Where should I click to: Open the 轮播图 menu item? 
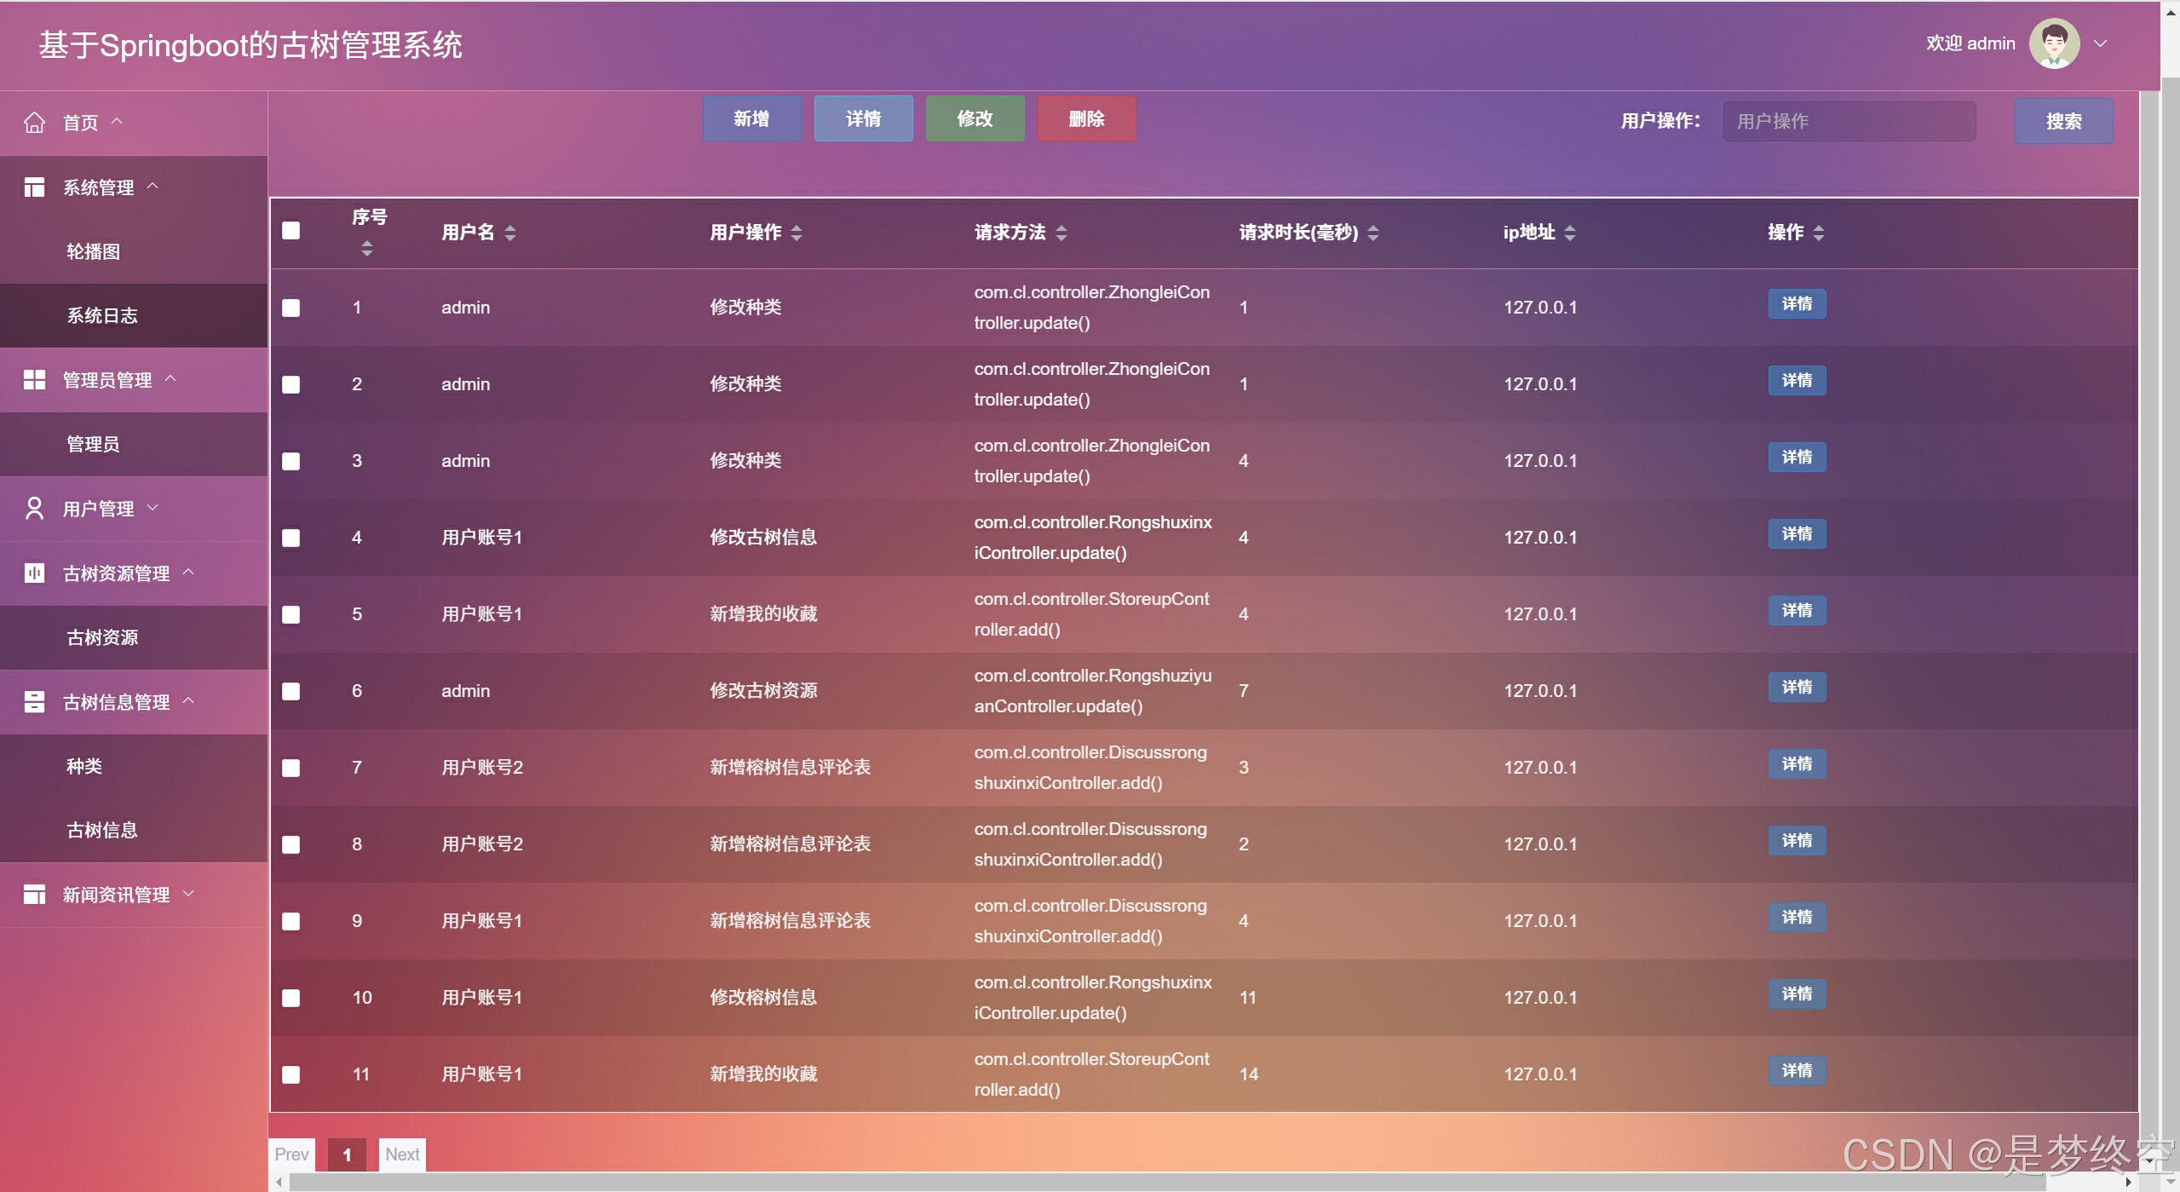134,252
